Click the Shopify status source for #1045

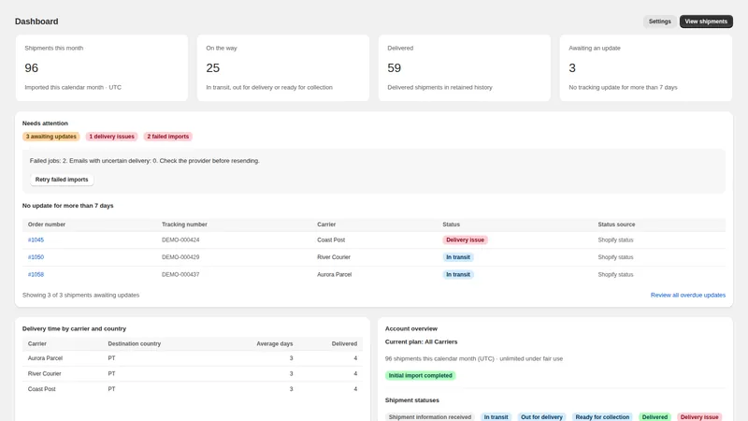coord(615,240)
